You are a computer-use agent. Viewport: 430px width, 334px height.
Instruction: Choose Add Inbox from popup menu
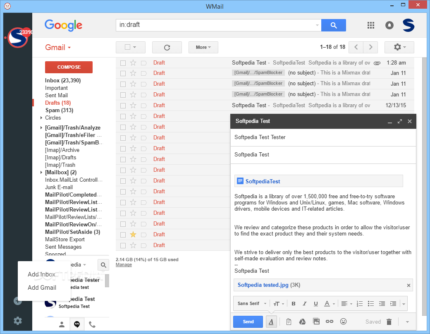tap(41, 274)
